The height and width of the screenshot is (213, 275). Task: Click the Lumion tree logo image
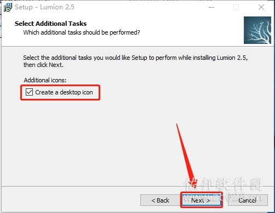click(257, 30)
